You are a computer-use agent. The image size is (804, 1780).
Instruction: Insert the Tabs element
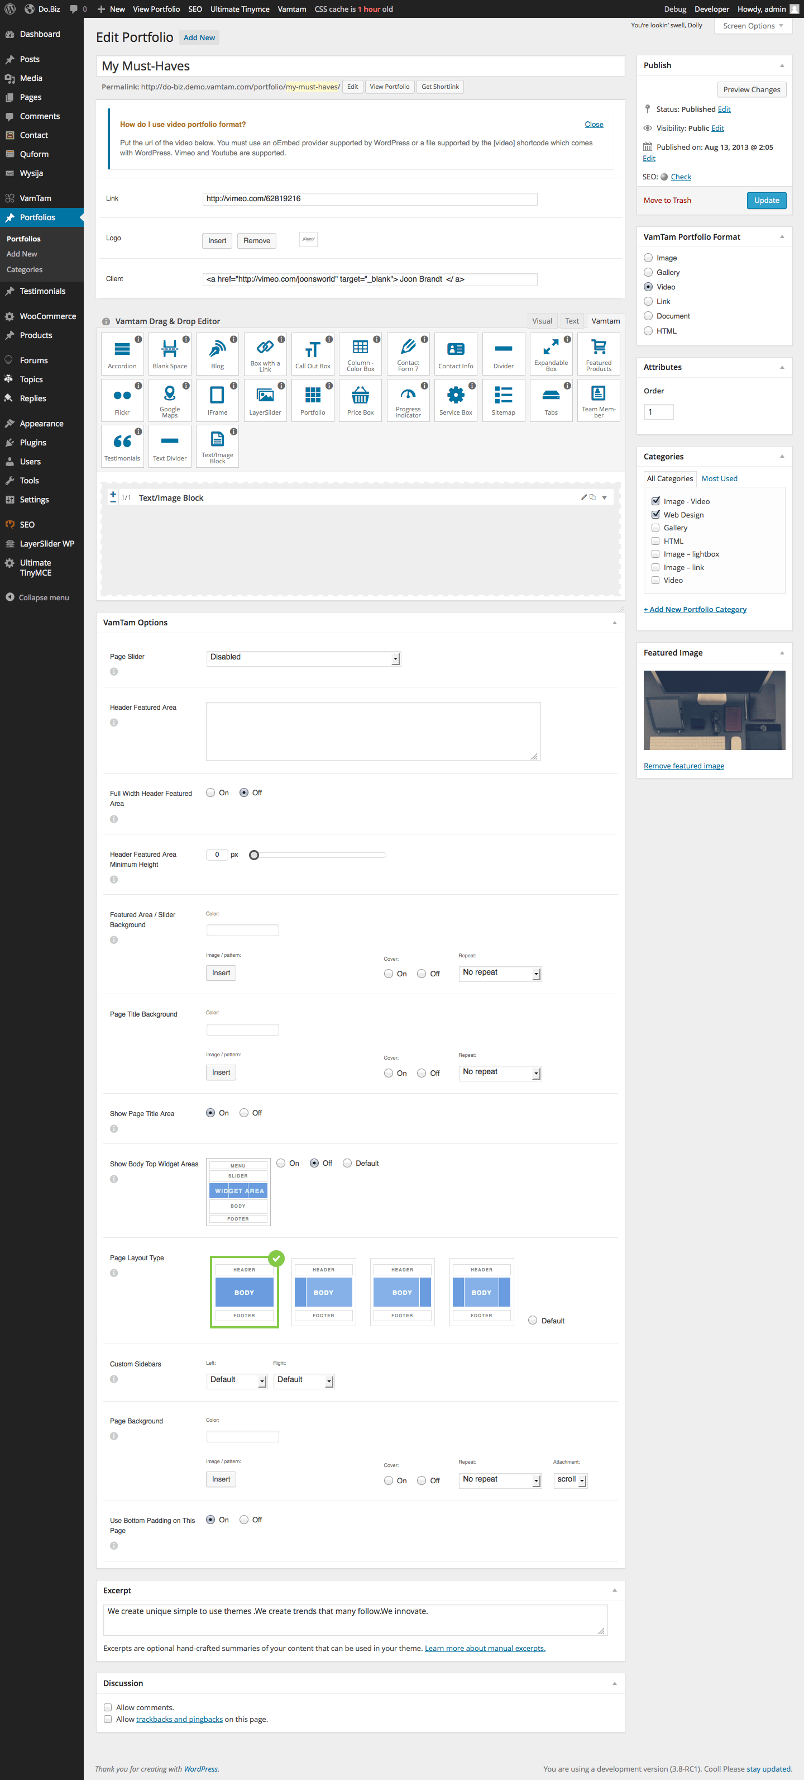tap(551, 400)
